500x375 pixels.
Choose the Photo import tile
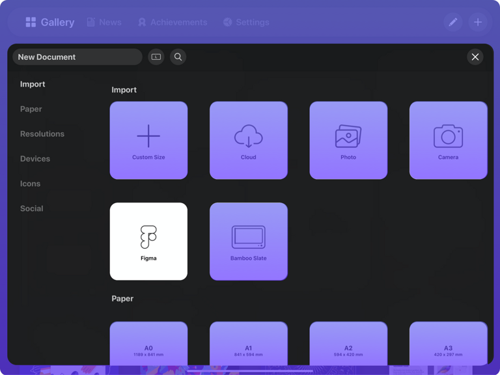pyautogui.click(x=348, y=141)
